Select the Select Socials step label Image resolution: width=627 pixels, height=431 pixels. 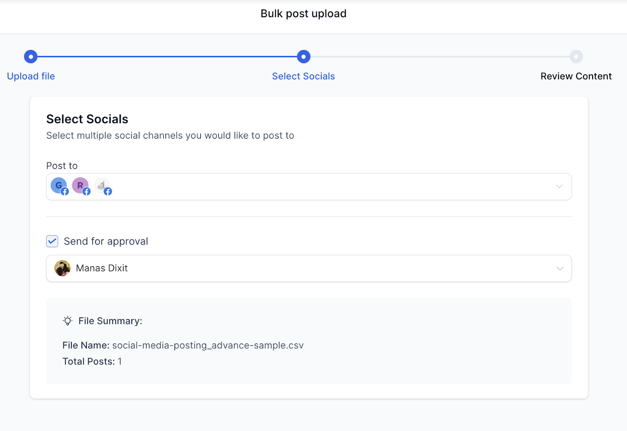coord(304,76)
